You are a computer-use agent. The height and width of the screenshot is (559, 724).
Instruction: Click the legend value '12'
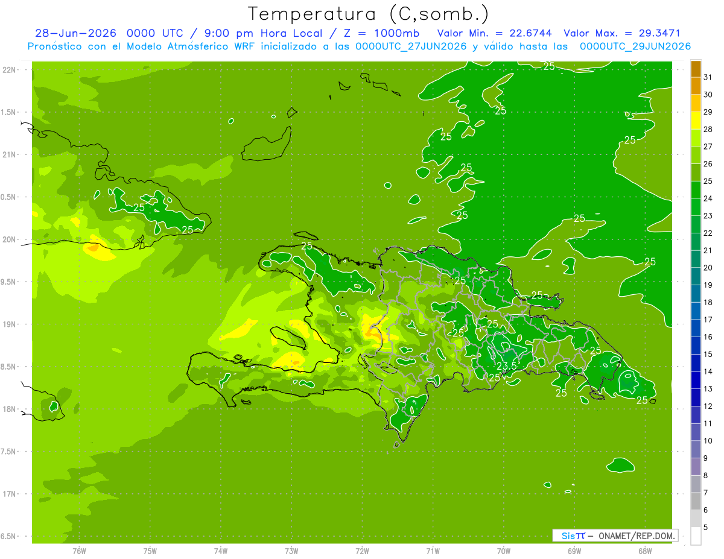[x=708, y=406]
